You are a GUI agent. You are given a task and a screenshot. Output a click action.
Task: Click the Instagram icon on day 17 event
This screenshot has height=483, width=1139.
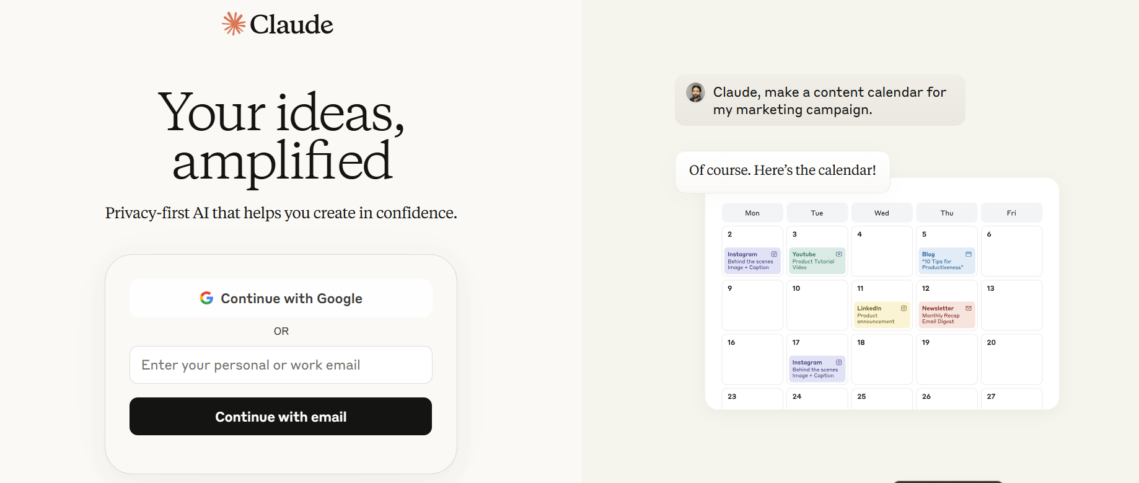point(838,362)
